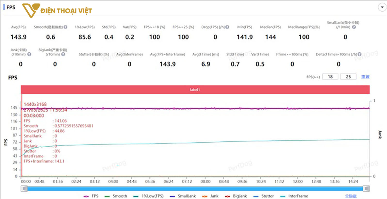The image size is (387, 199).
Task: Toggle the BigJank legend entry
Action: (237, 196)
